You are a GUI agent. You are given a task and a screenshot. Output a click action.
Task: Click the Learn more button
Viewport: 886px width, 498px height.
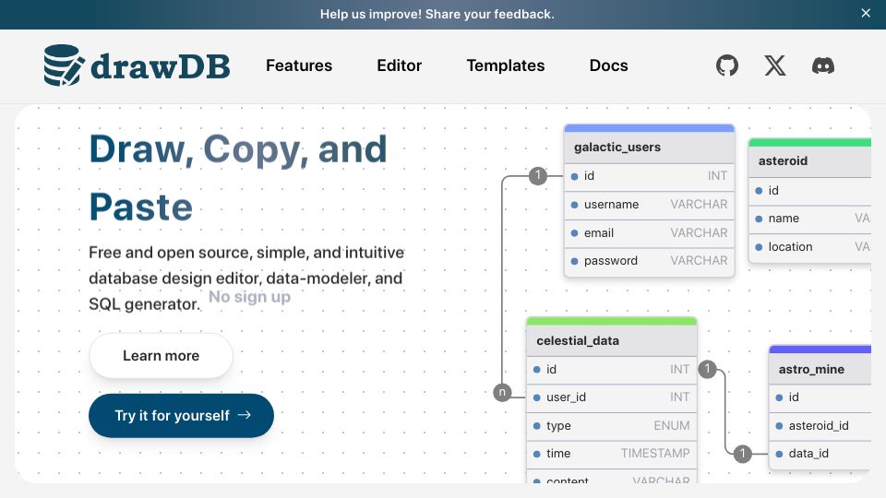161,356
